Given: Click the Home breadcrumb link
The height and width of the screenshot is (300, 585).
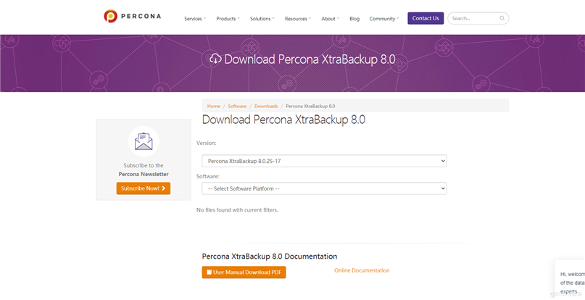Looking at the screenshot, I should [214, 106].
